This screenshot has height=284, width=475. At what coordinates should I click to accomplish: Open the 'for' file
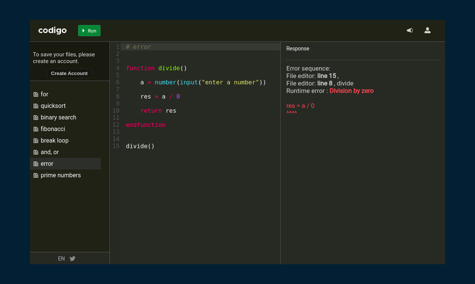(x=65, y=94)
